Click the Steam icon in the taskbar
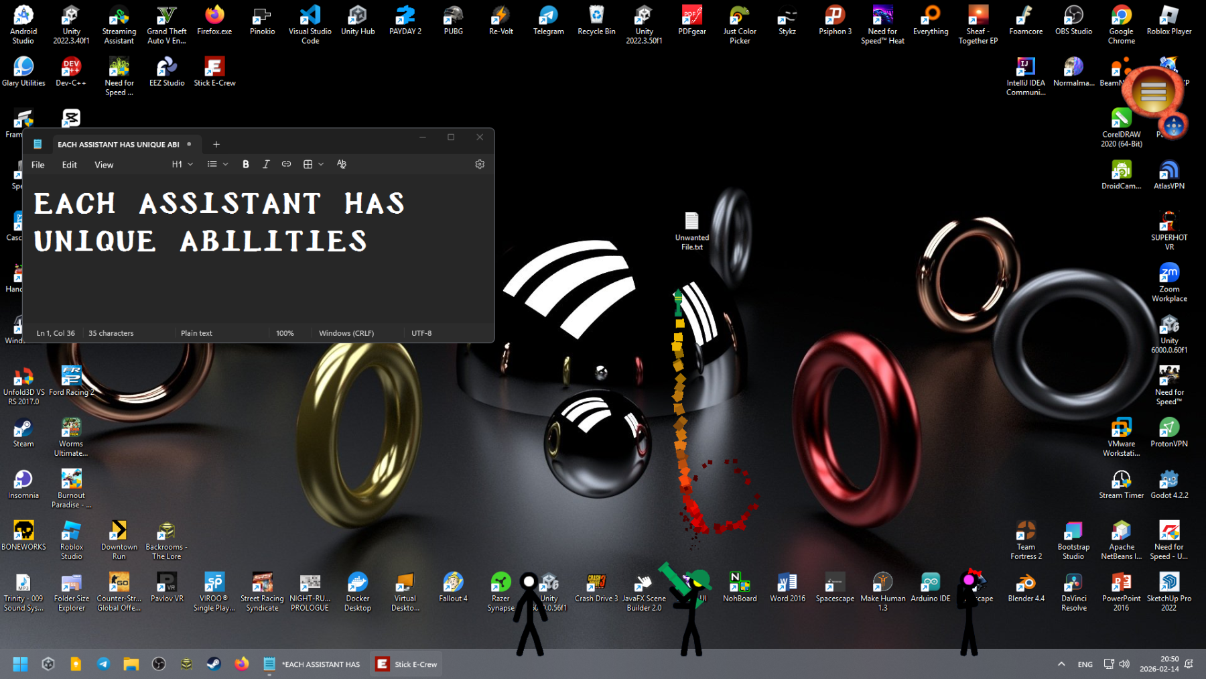 coord(214,664)
